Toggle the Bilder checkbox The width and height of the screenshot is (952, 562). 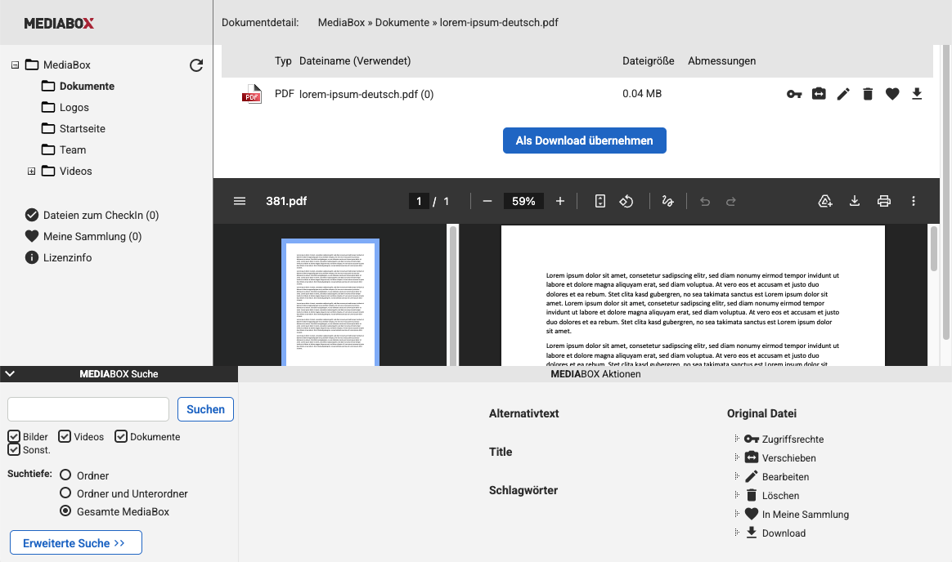click(x=14, y=436)
